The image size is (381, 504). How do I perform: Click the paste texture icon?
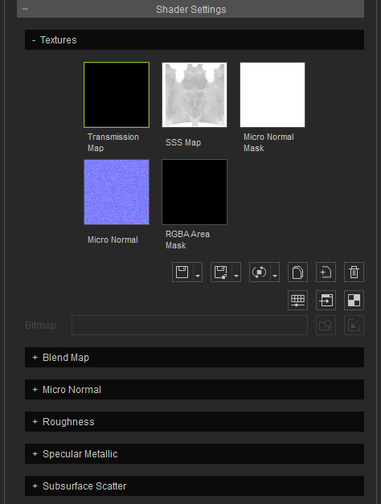tap(326, 272)
